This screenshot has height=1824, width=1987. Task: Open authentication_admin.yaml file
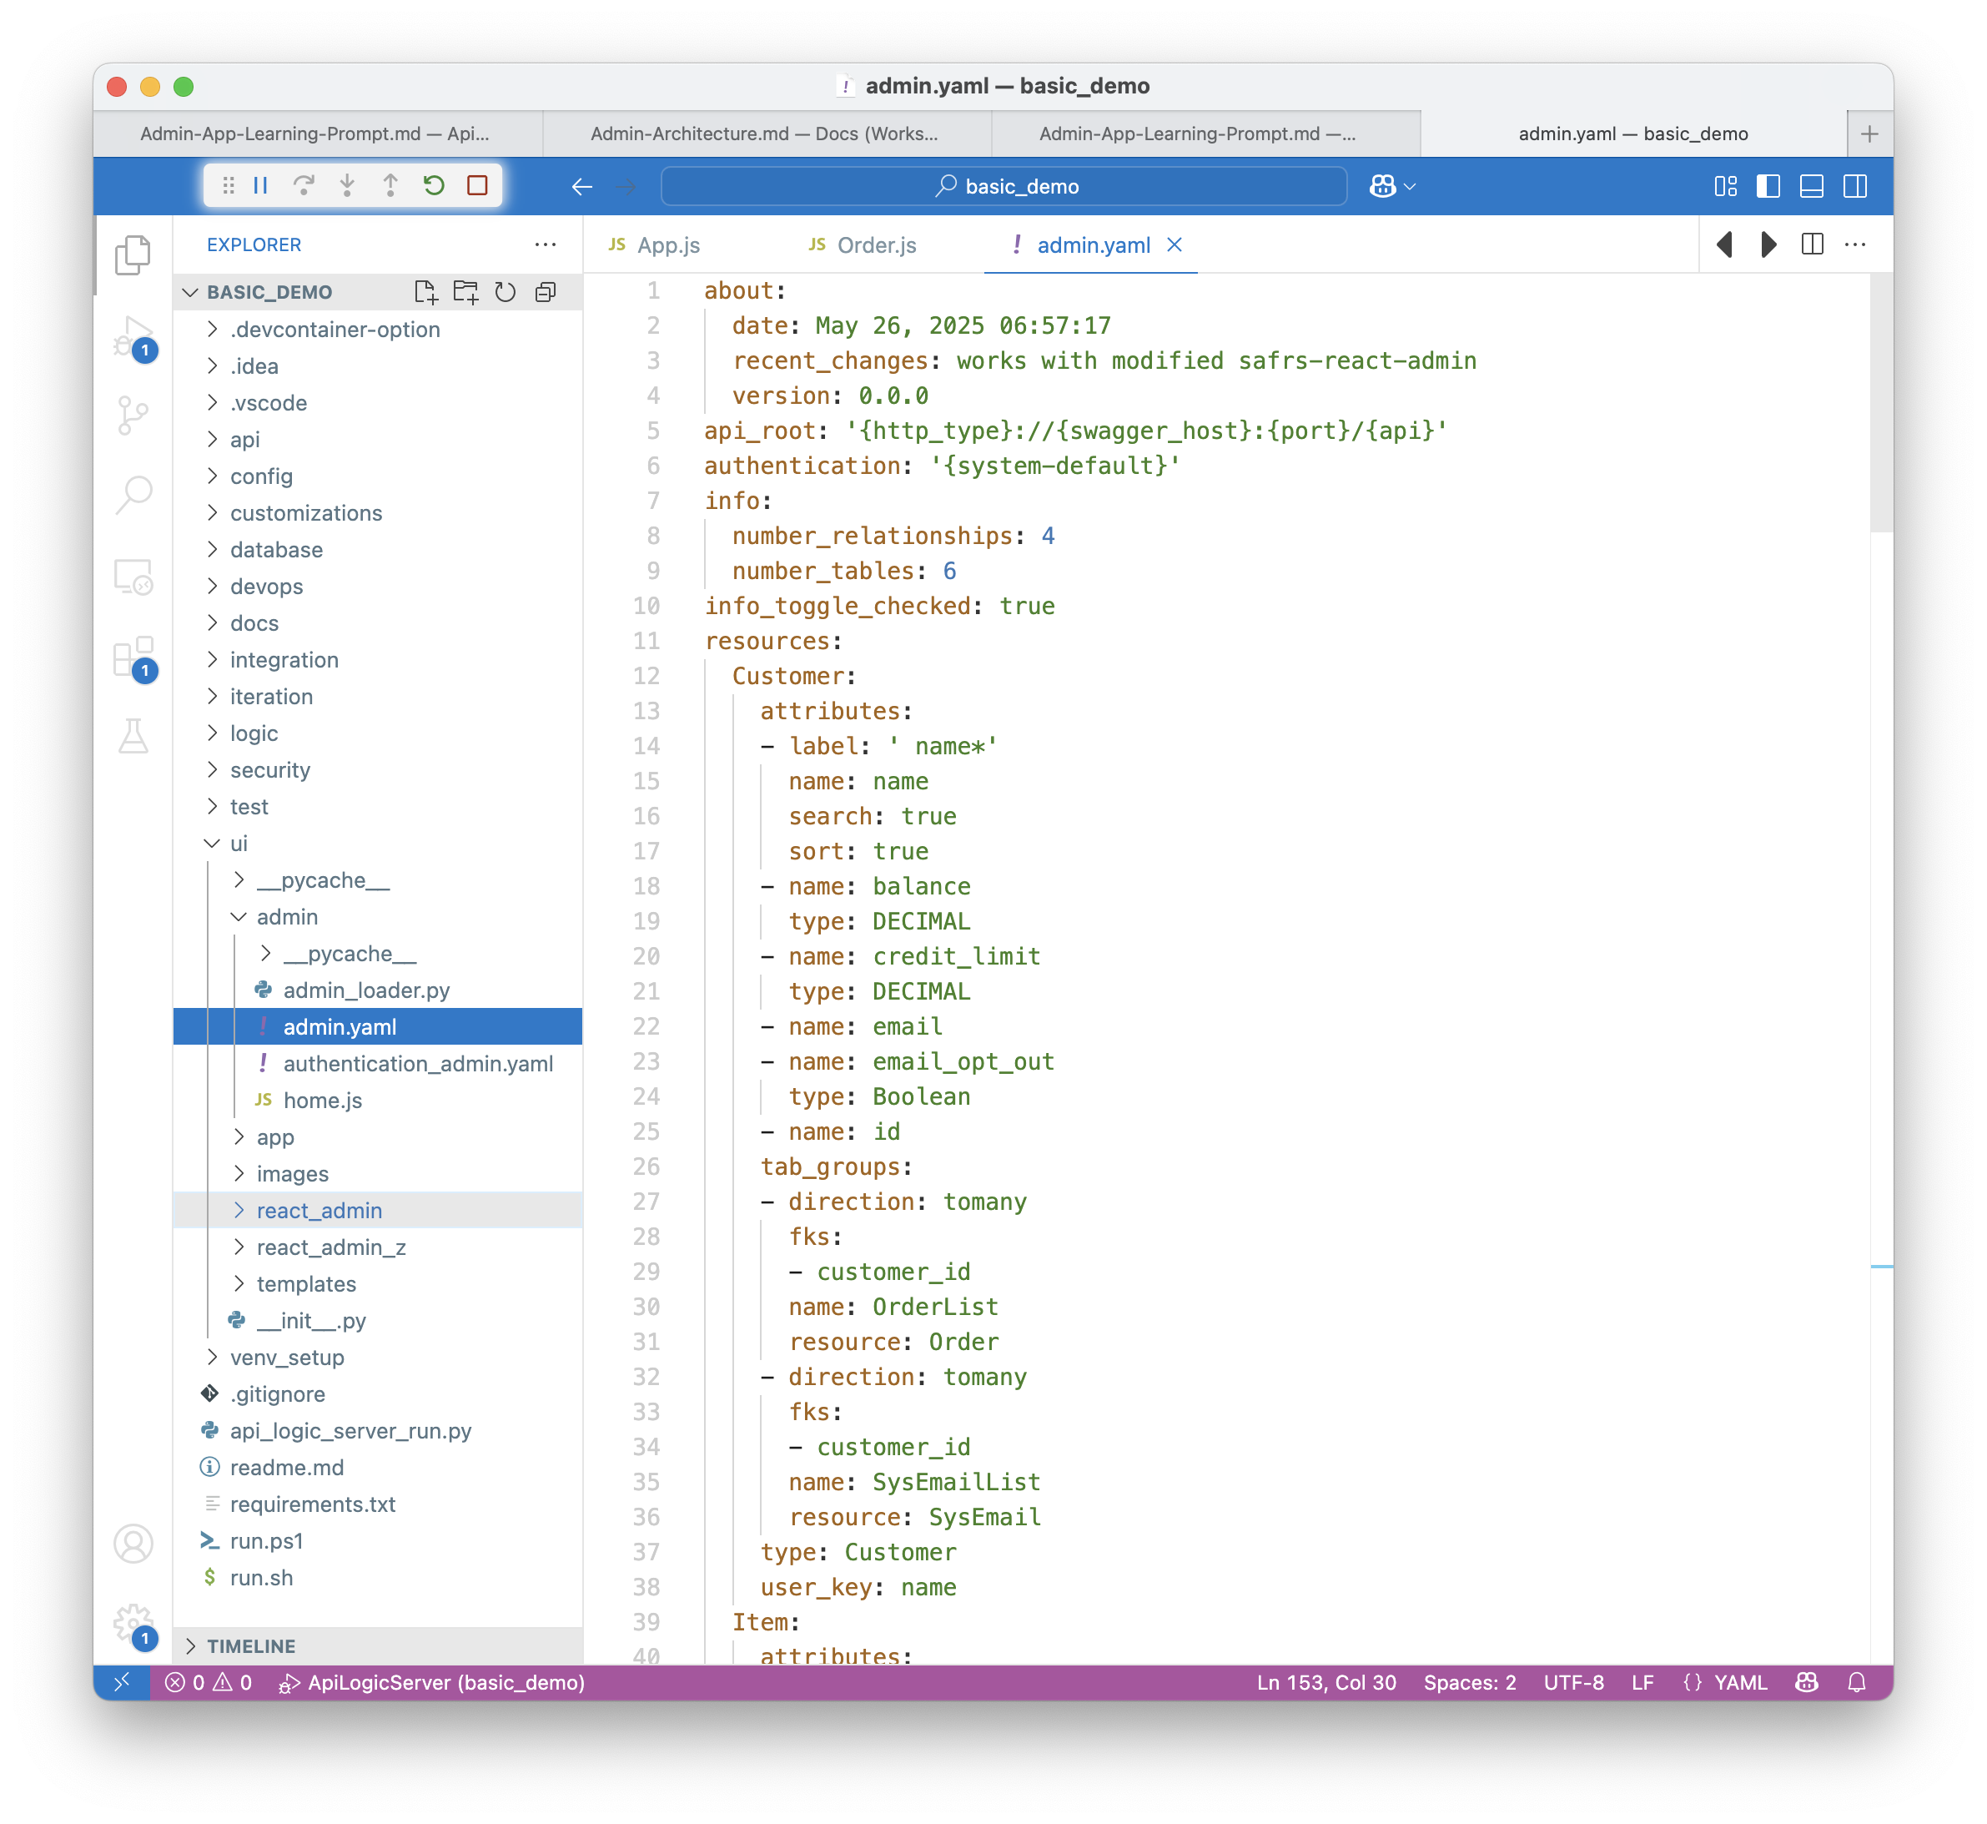tap(417, 1064)
